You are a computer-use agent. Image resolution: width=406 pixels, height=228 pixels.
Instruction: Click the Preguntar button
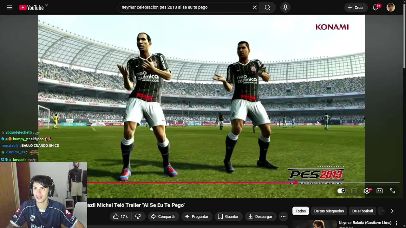[x=196, y=216]
